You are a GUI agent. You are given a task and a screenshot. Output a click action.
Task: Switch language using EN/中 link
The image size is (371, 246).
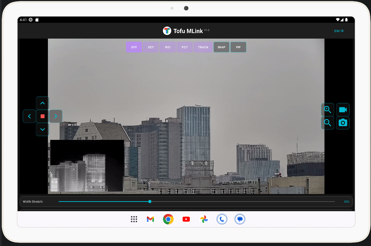(339, 31)
